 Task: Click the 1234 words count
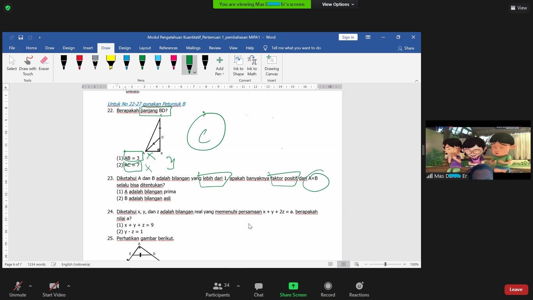(x=36, y=264)
